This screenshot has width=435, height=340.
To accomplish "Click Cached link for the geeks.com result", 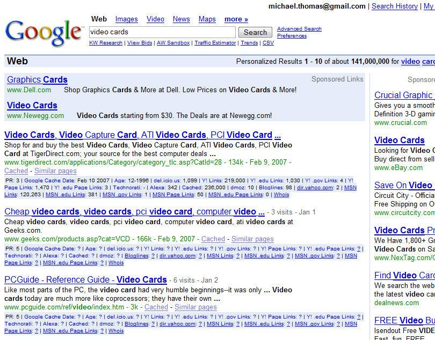I will 213,239.
